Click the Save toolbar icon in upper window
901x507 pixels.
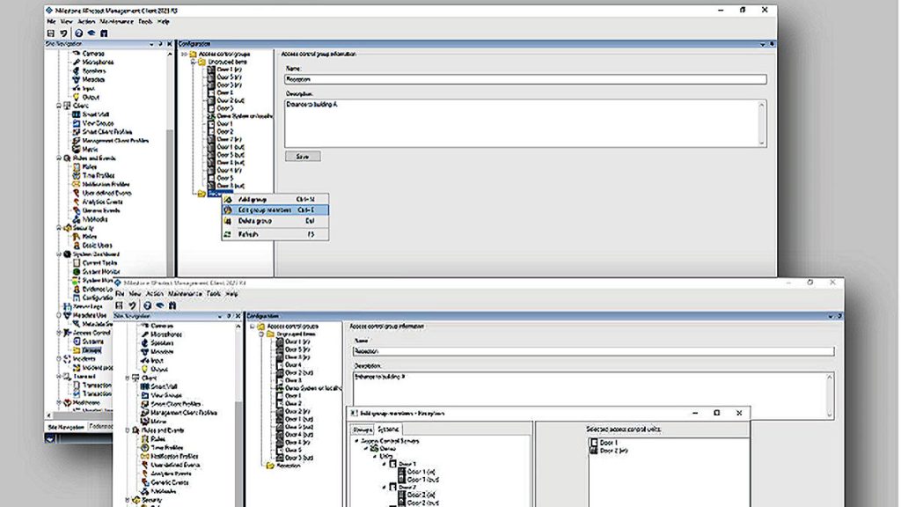point(50,33)
